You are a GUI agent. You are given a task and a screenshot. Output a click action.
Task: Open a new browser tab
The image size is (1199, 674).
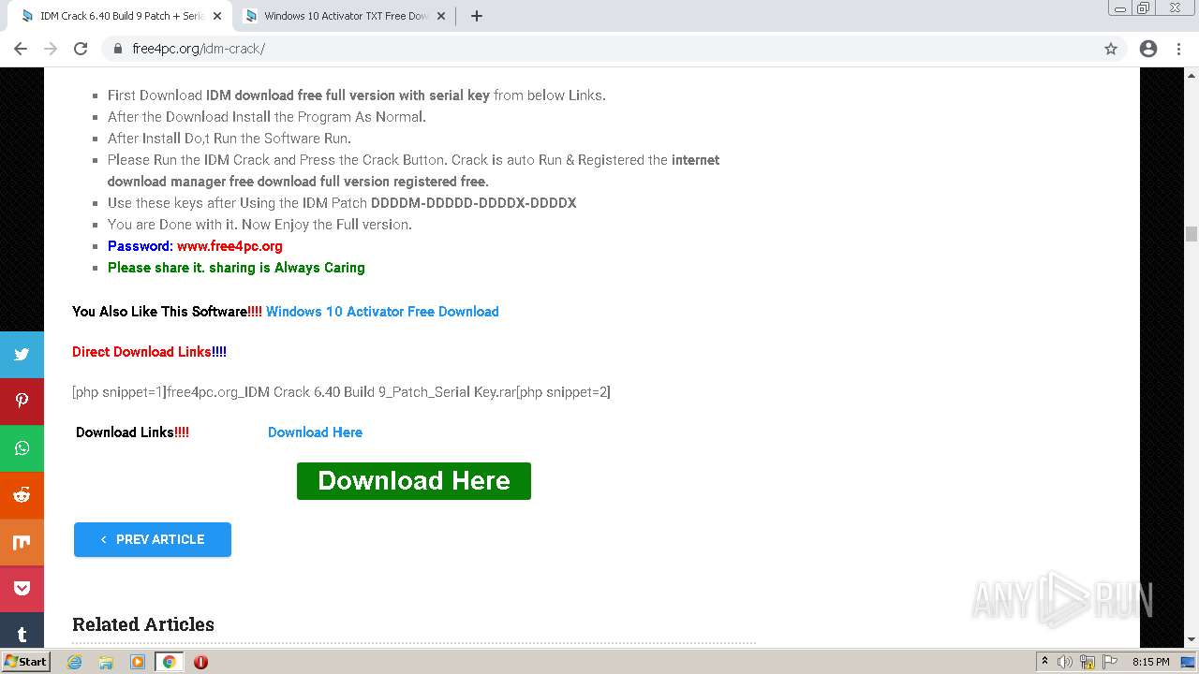point(477,16)
